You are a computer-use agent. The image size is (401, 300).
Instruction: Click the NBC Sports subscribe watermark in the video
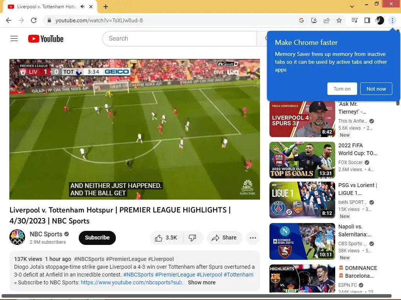pos(247,188)
